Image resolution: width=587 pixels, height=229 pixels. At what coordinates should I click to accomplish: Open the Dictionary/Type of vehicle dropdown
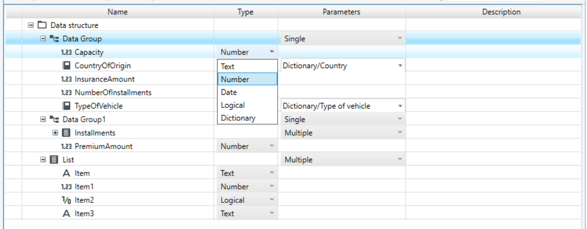pyautogui.click(x=342, y=106)
